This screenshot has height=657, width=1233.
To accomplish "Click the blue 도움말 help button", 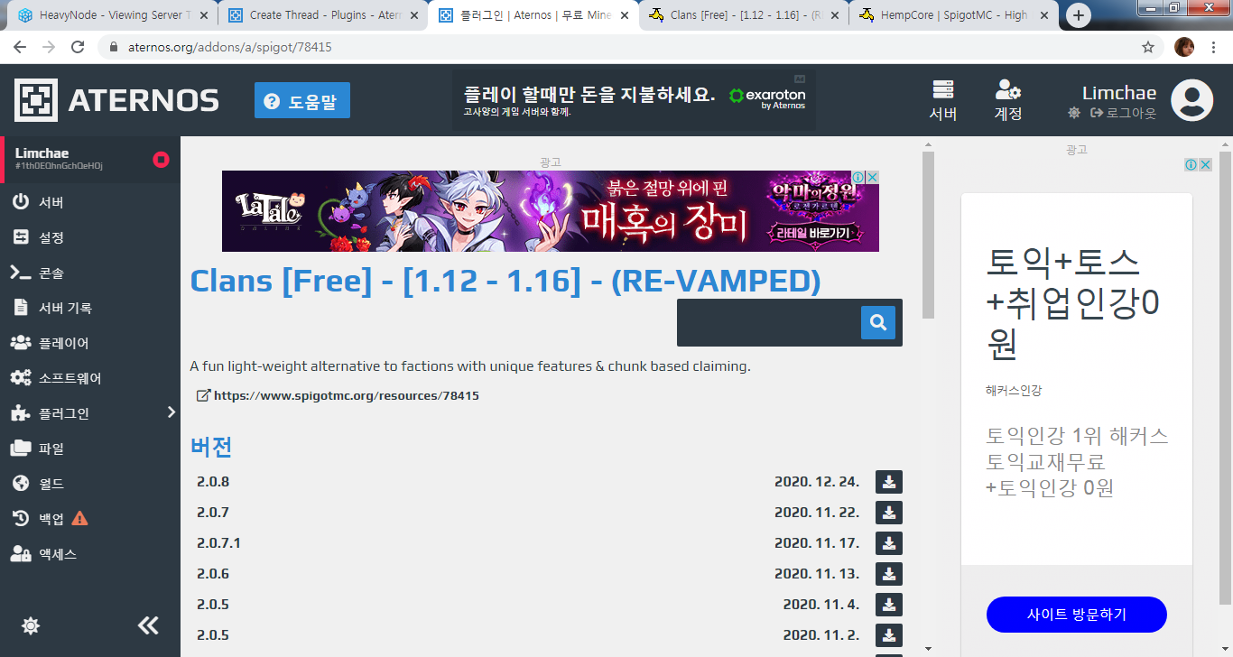I will tap(302, 101).
